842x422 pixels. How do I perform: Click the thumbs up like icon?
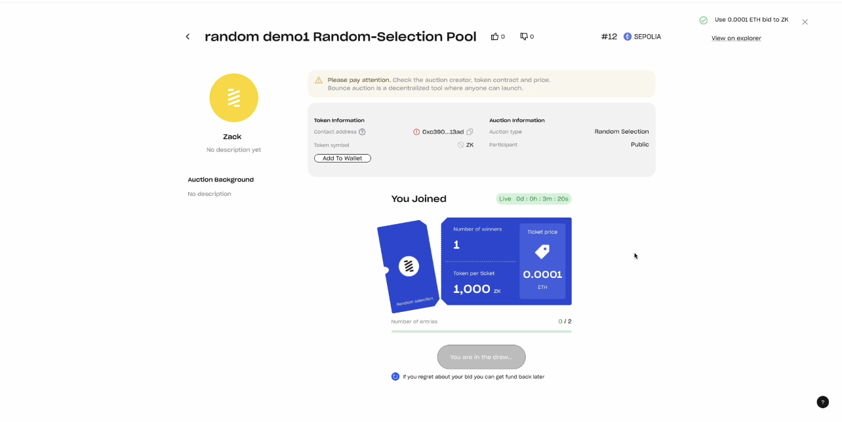[x=494, y=37]
